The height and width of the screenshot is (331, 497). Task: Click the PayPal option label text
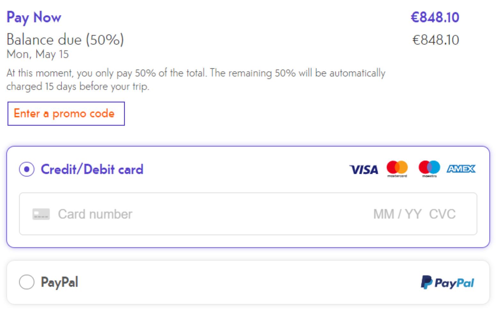tap(59, 282)
